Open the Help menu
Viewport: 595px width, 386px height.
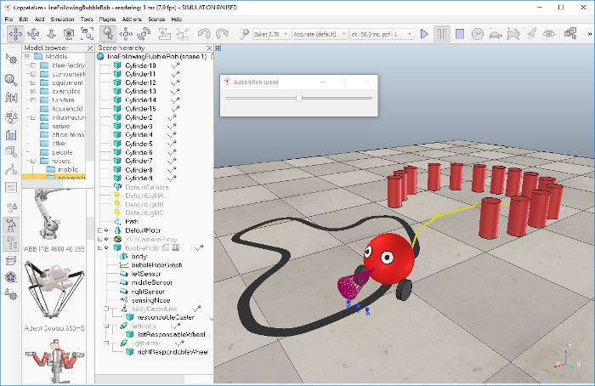(177, 19)
